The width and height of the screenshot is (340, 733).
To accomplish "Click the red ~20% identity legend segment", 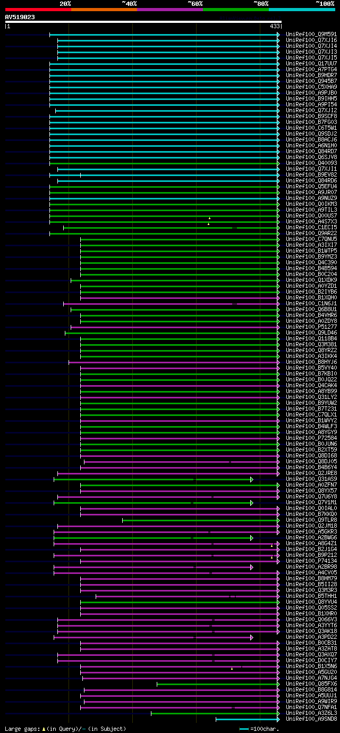I will pyautogui.click(x=38, y=10).
